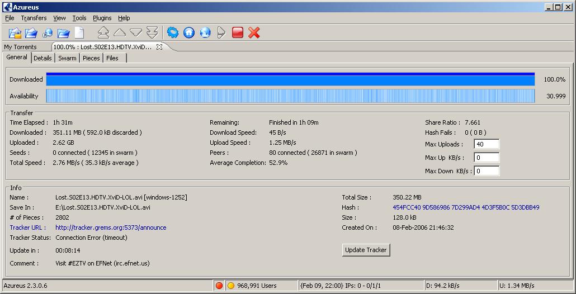This screenshot has width=576, height=294.
Task: Click the 968,991 Users status entry
Action: 257,286
